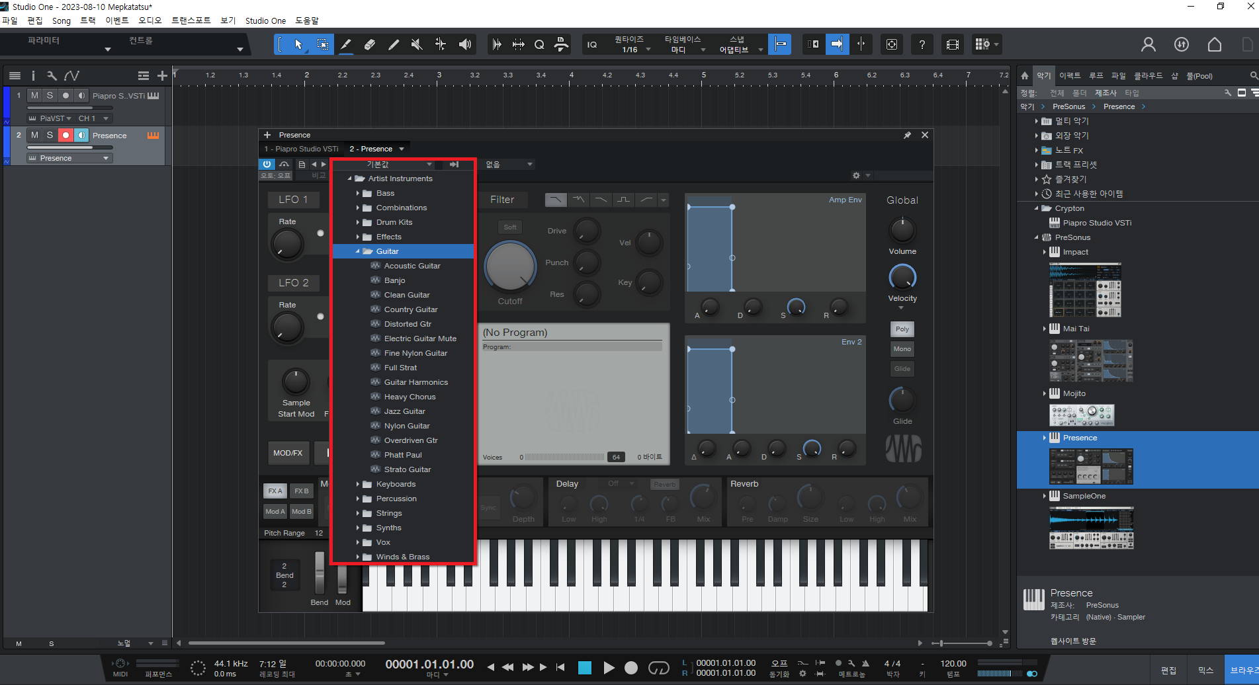Open the Studio One menu
Screen dimensions: 1259x685
(x=265, y=20)
